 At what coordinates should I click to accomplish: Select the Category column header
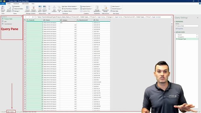coord(68,20)
